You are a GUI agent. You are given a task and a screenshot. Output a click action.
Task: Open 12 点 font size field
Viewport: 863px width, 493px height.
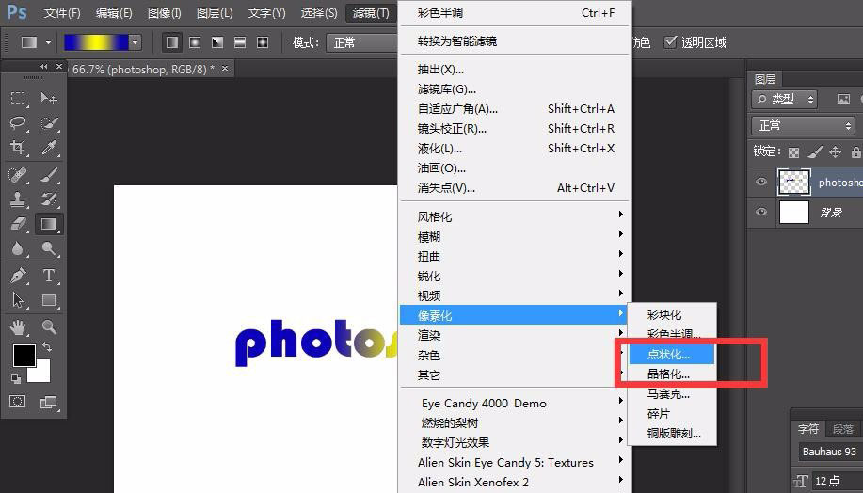pyautogui.click(x=837, y=481)
